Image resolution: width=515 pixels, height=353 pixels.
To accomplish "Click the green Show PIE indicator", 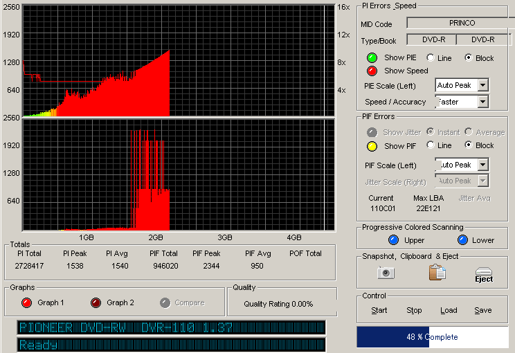I will tap(372, 57).
